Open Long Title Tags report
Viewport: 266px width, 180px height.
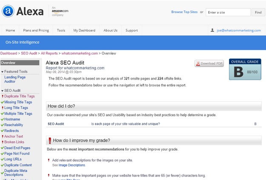(x=16, y=108)
